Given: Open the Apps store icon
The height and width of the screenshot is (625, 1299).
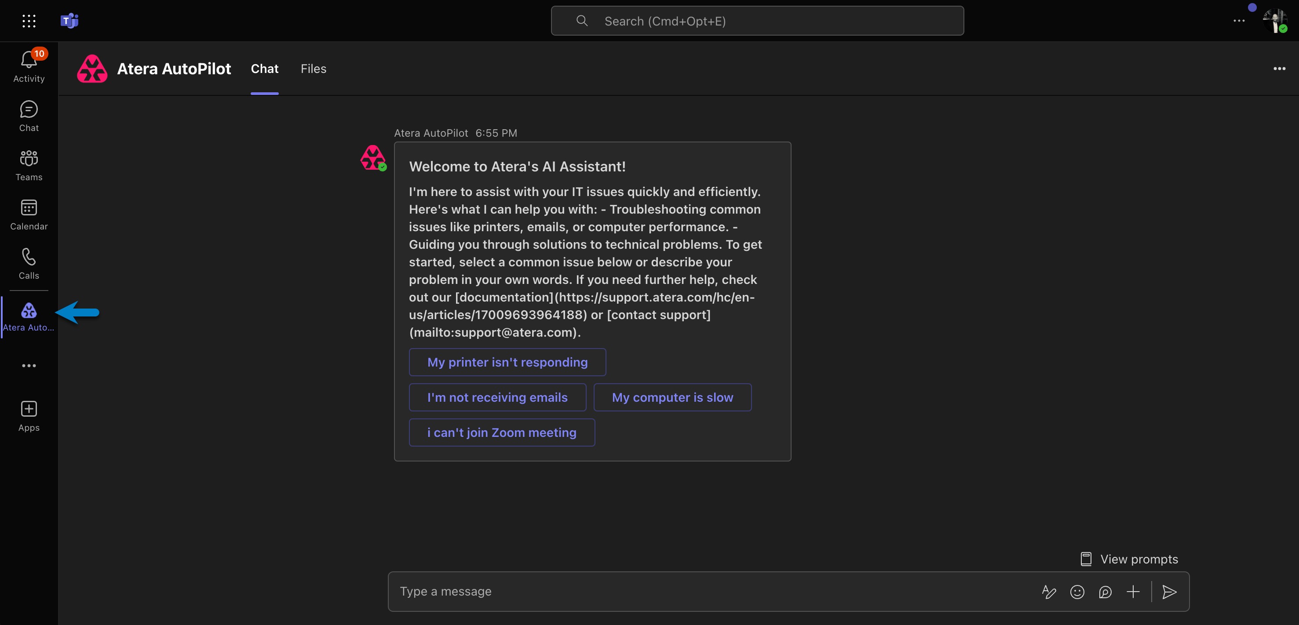Looking at the screenshot, I should point(29,416).
